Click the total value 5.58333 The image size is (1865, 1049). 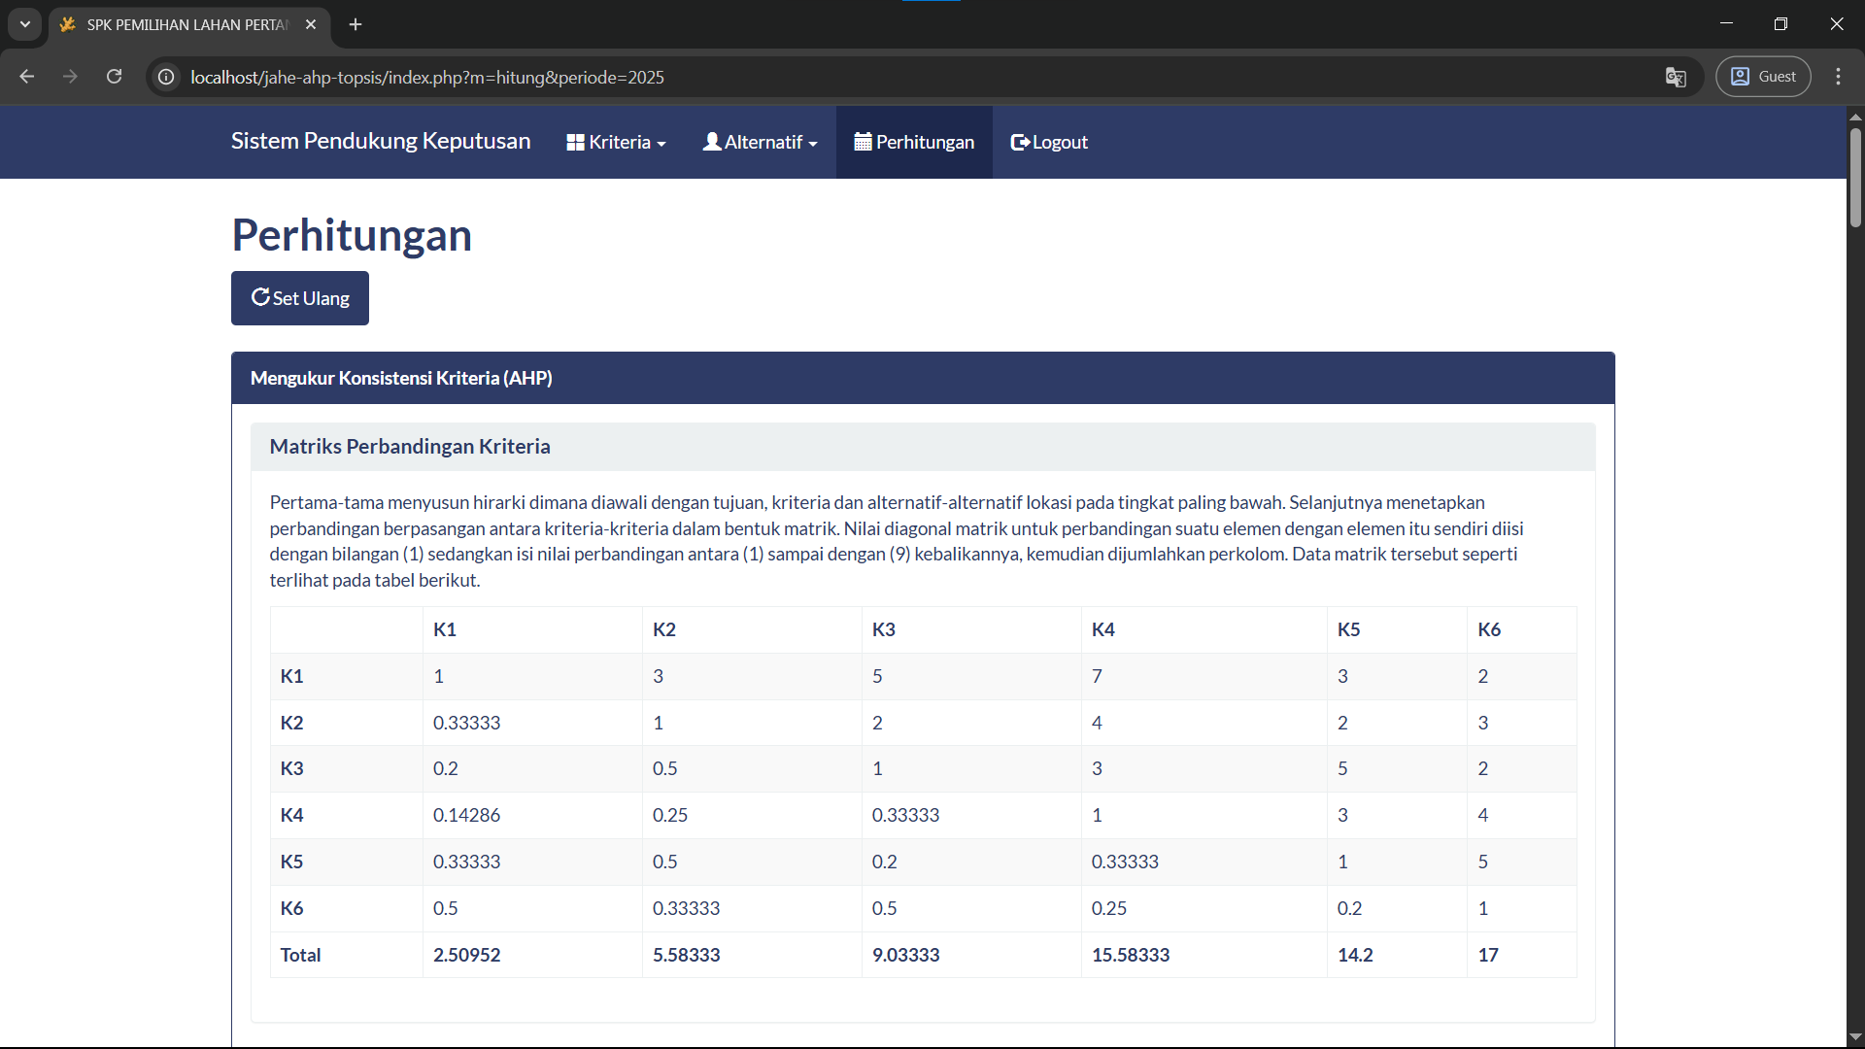pos(686,955)
